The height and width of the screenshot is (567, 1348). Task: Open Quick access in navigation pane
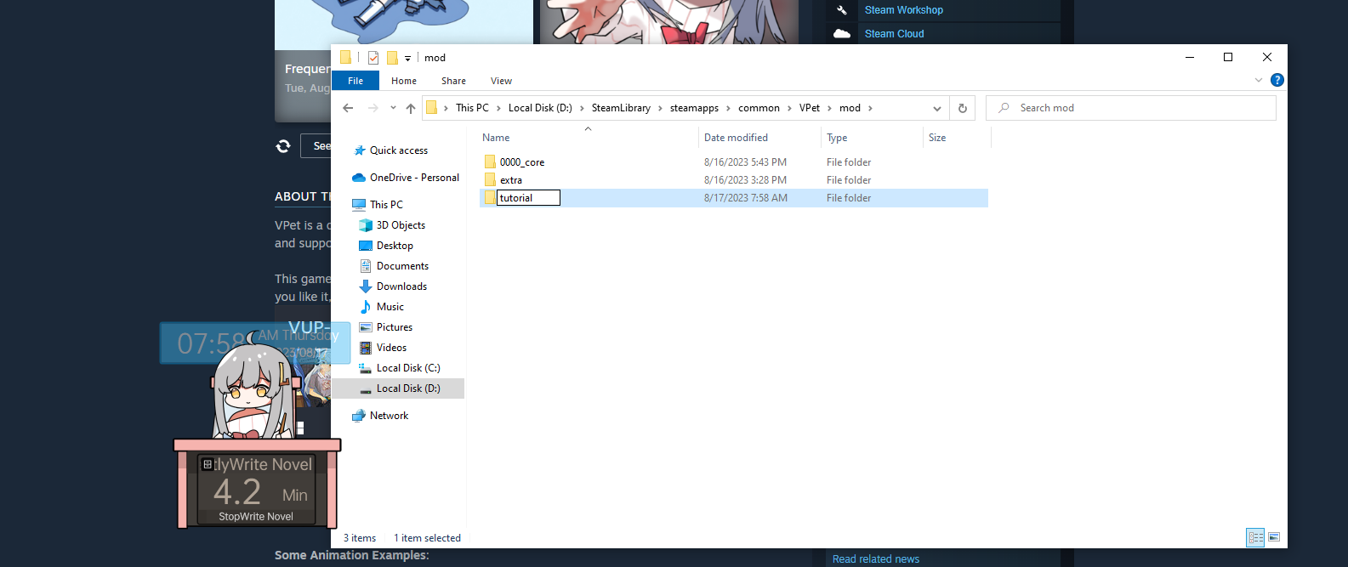point(399,150)
